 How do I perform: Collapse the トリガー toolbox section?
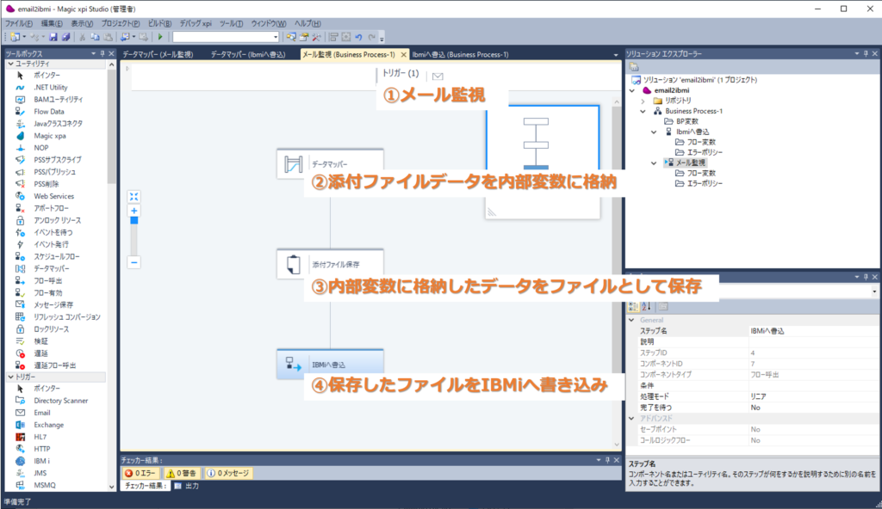(x=10, y=377)
